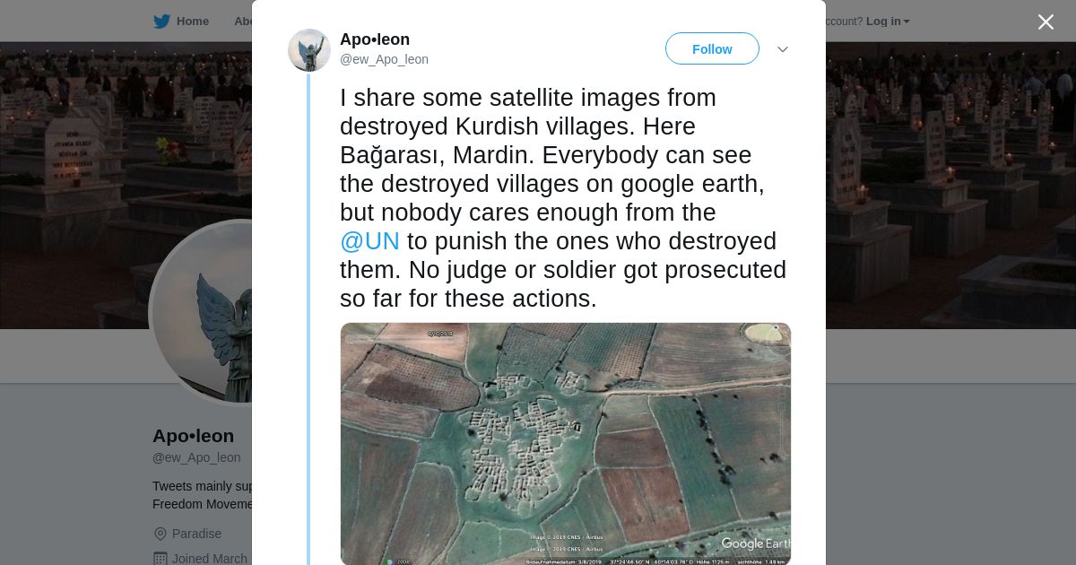1076x565 pixels.
Task: Click the @ew_Apo_leon handle under the profile name
Action: (196, 457)
